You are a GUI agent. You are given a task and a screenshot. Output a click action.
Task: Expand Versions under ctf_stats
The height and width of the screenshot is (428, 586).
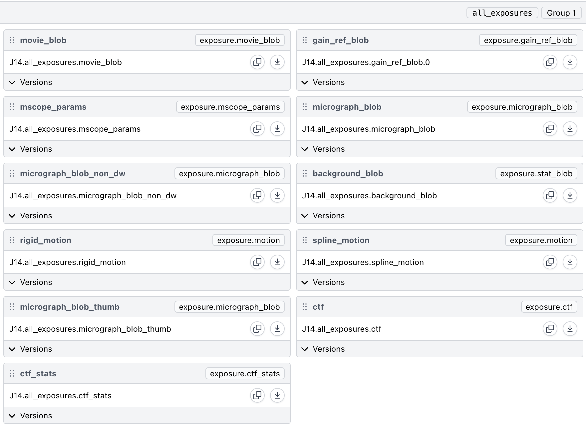pyautogui.click(x=31, y=416)
